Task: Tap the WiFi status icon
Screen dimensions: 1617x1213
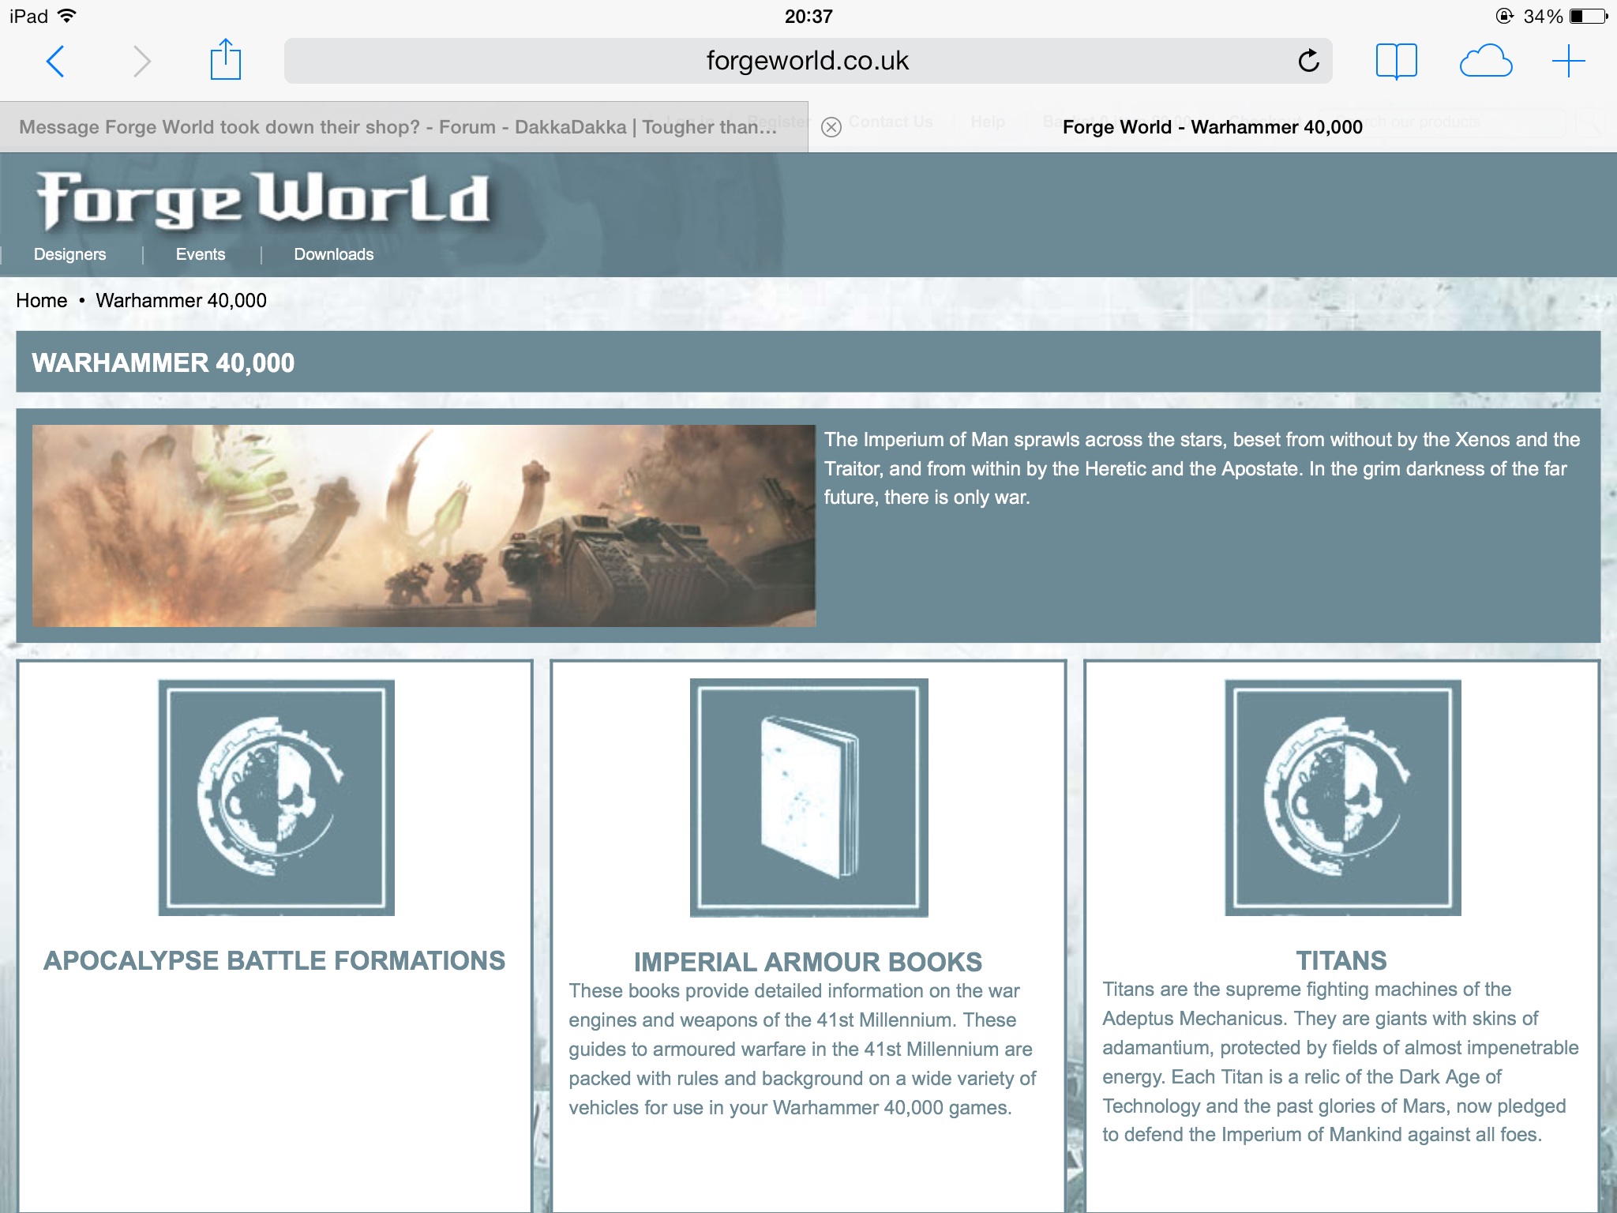Action: [x=68, y=16]
